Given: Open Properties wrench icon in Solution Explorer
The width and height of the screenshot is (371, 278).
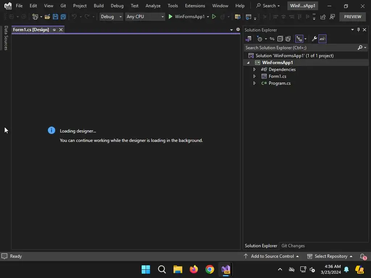Looking at the screenshot, I should (314, 39).
